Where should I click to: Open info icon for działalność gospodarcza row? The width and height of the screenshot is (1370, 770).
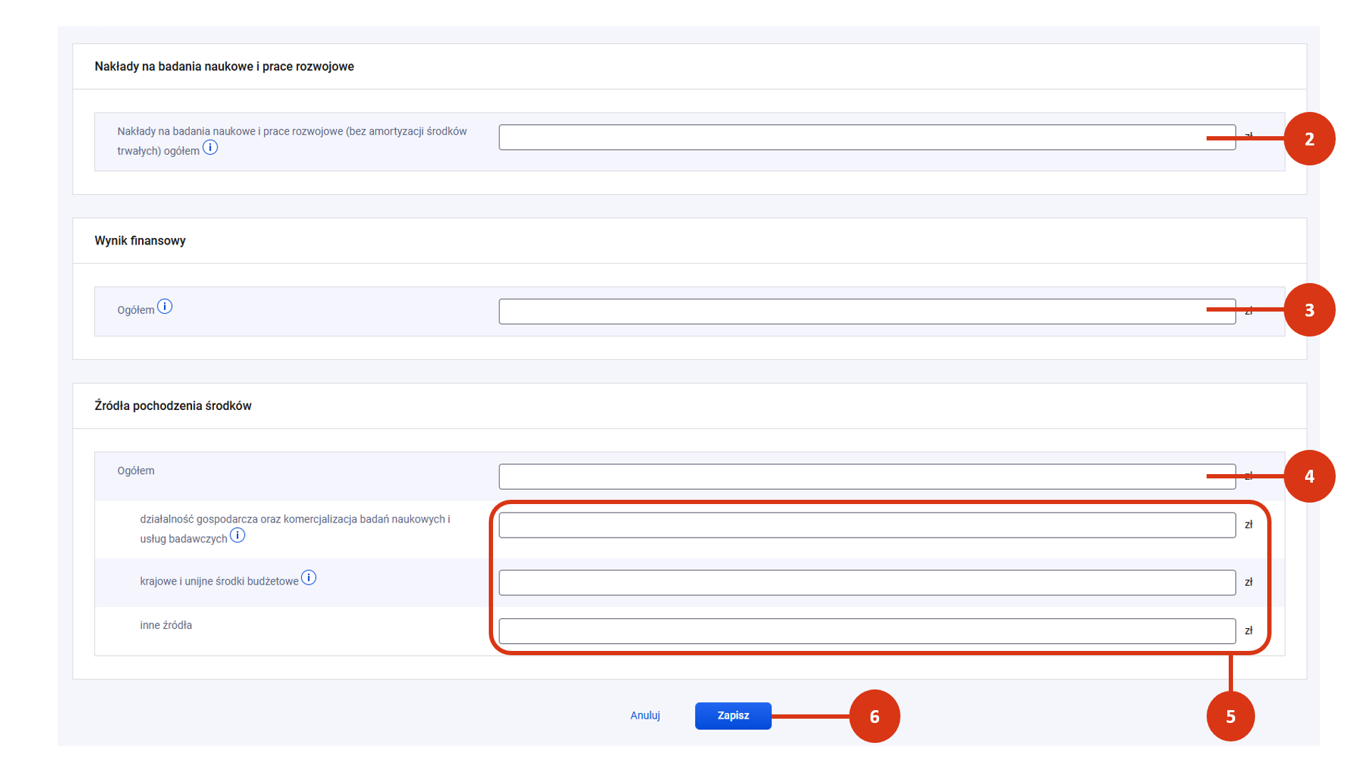click(x=238, y=535)
